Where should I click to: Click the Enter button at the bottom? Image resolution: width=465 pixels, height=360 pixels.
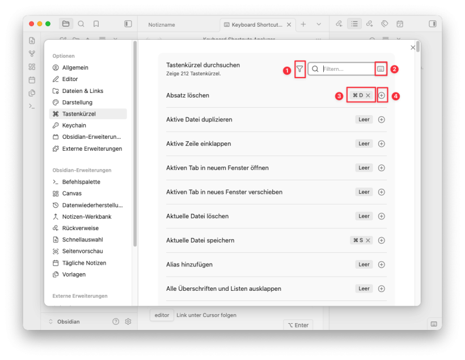point(298,325)
